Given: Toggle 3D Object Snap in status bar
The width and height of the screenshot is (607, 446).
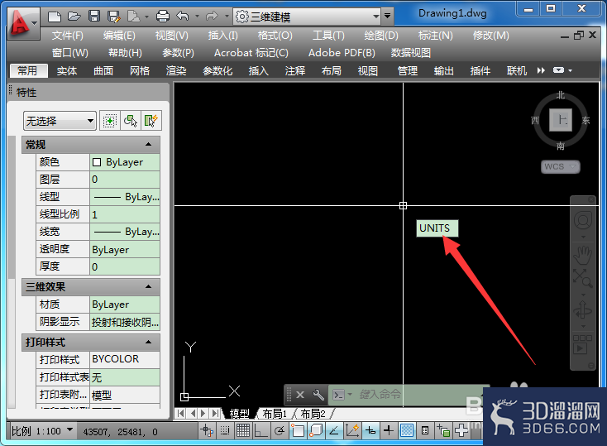Looking at the screenshot, I should click(316, 430).
